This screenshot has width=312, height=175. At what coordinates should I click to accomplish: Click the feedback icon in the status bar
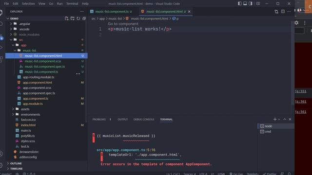282,174
